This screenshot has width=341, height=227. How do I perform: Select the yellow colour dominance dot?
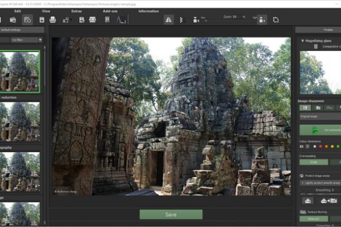click(x=332, y=147)
